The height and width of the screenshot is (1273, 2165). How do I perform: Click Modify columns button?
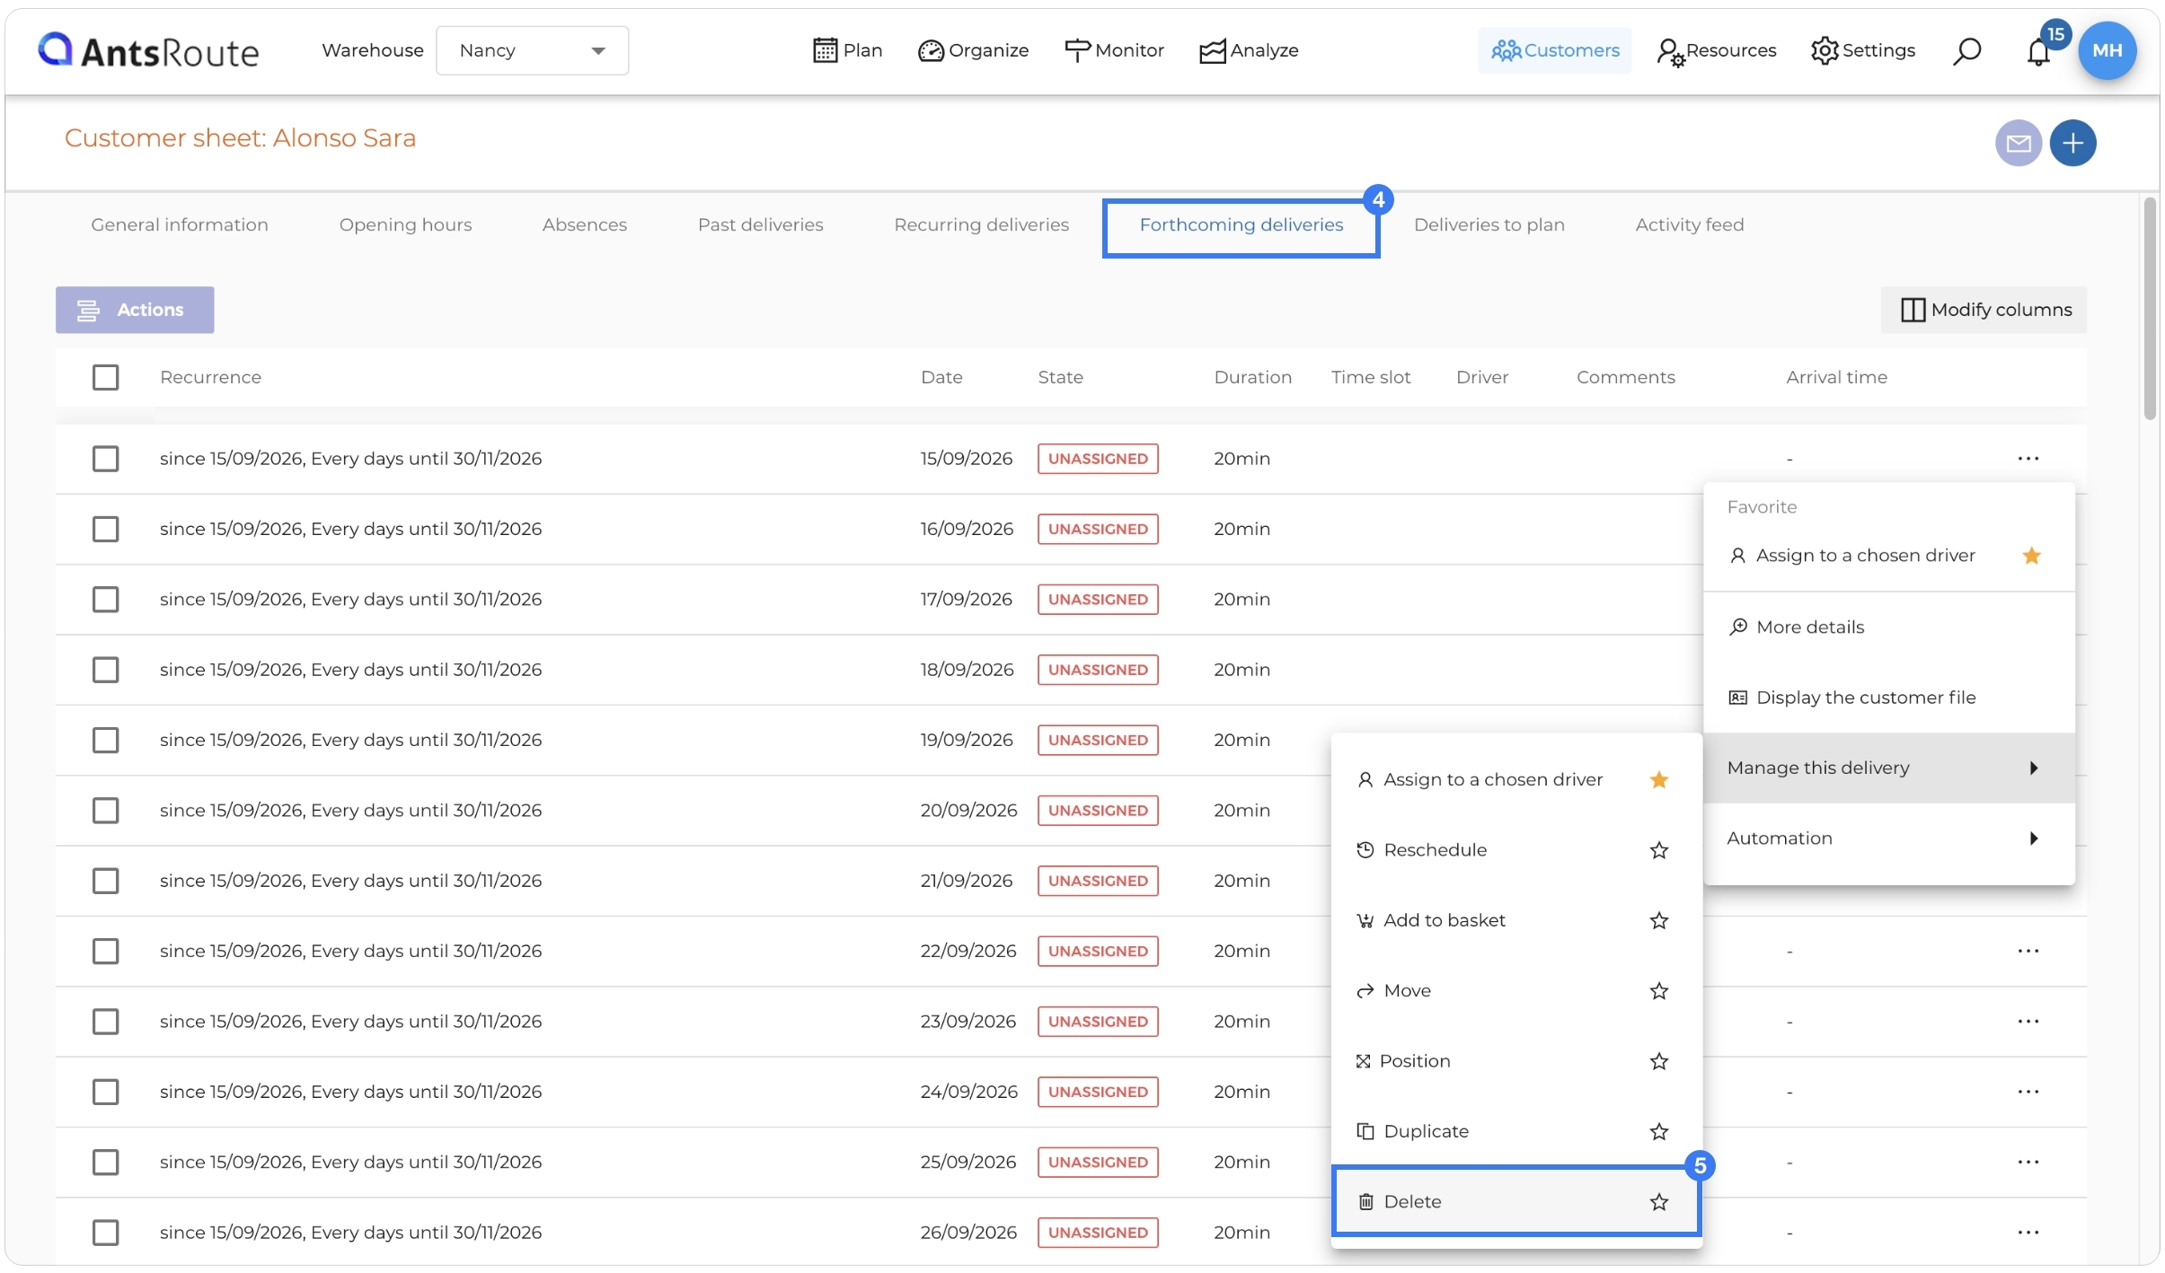coord(1984,311)
